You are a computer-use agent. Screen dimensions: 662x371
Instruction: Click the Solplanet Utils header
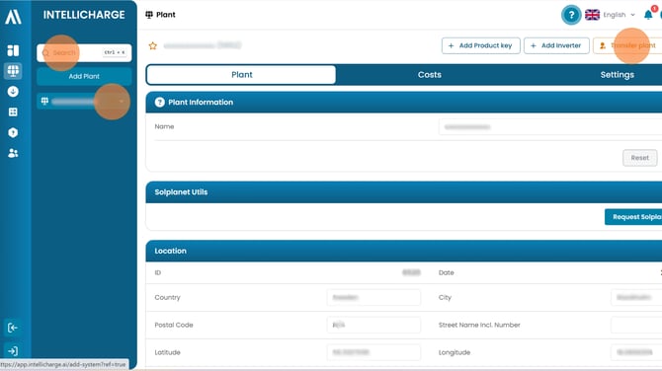pyautogui.click(x=403, y=192)
